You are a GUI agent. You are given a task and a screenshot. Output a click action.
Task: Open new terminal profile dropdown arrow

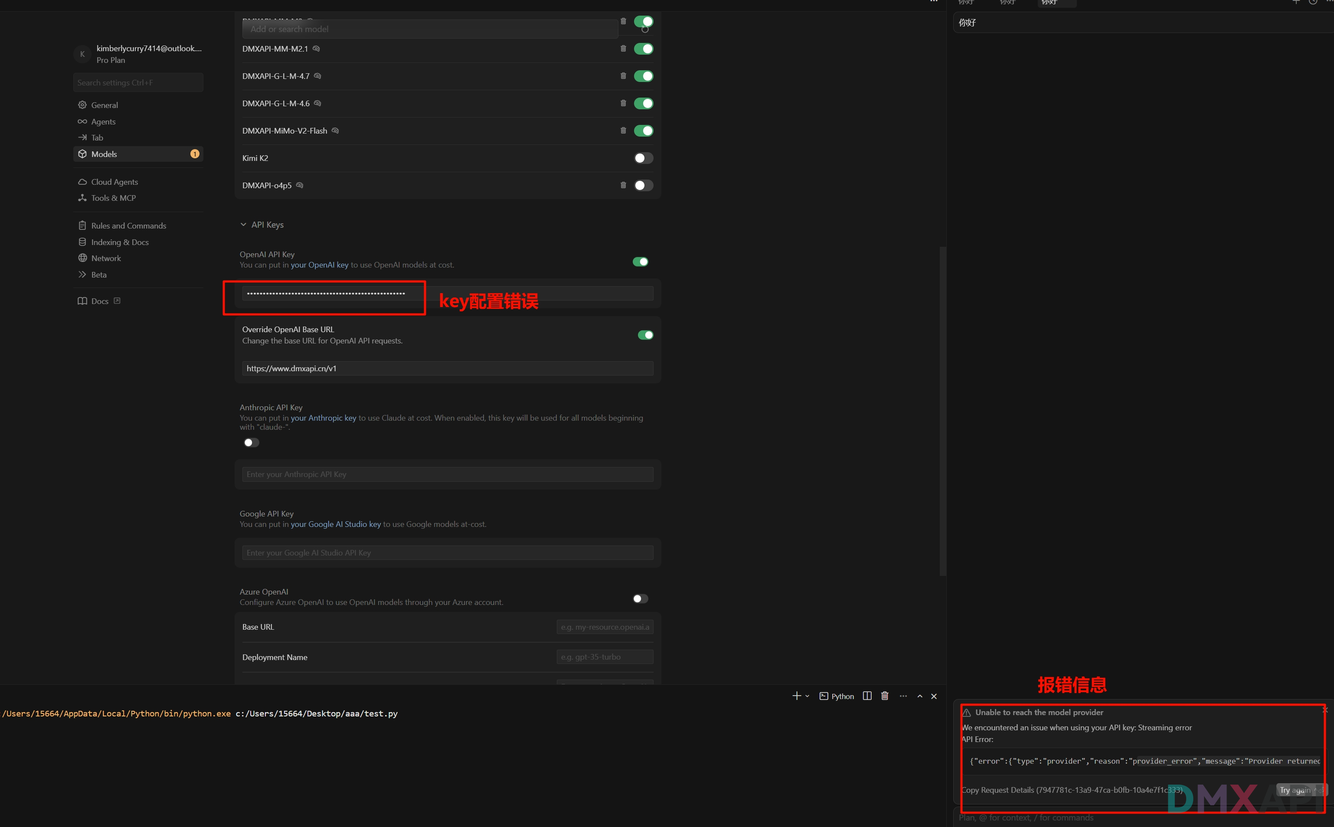pyautogui.click(x=807, y=696)
